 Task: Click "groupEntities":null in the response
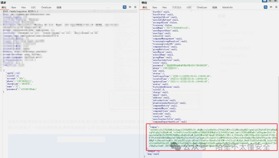click(x=165, y=49)
